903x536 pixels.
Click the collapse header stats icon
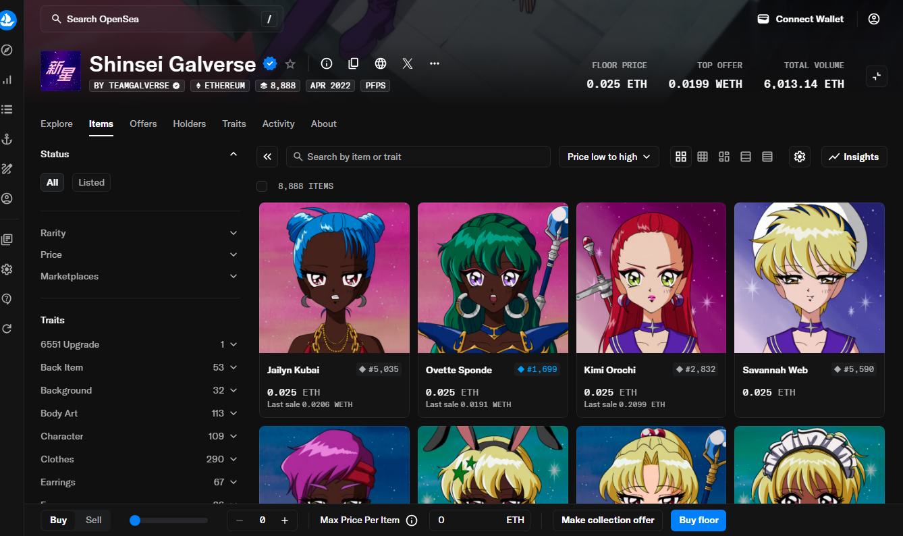tap(877, 76)
